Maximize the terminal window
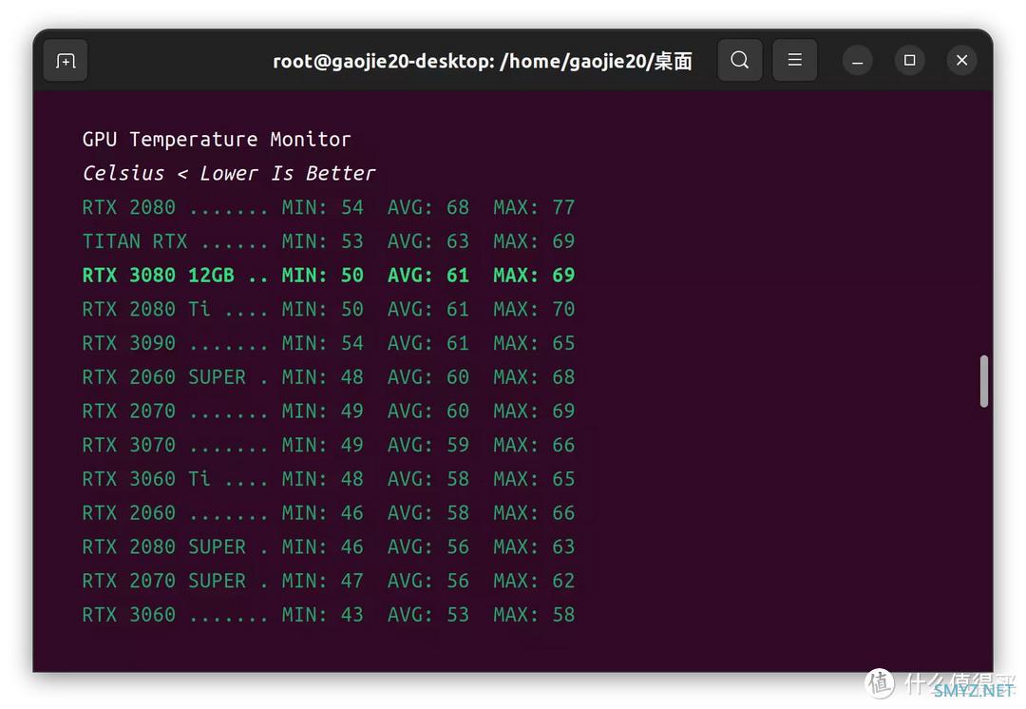 pos(909,60)
